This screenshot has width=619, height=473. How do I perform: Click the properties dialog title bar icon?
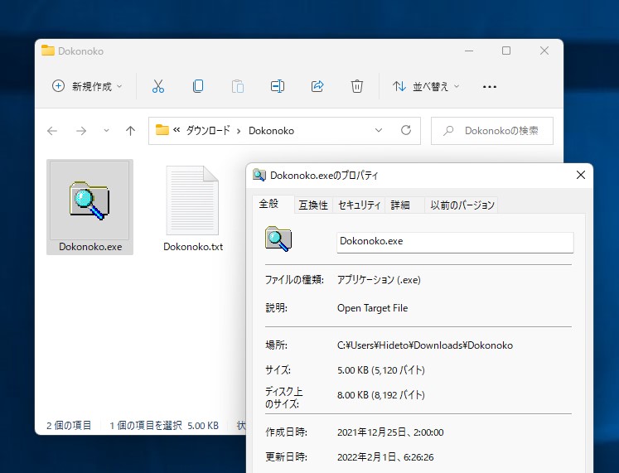(x=259, y=175)
